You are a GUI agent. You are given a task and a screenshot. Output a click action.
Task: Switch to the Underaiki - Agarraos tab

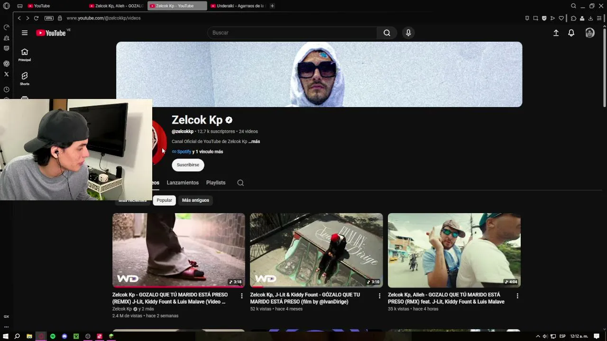[238, 6]
